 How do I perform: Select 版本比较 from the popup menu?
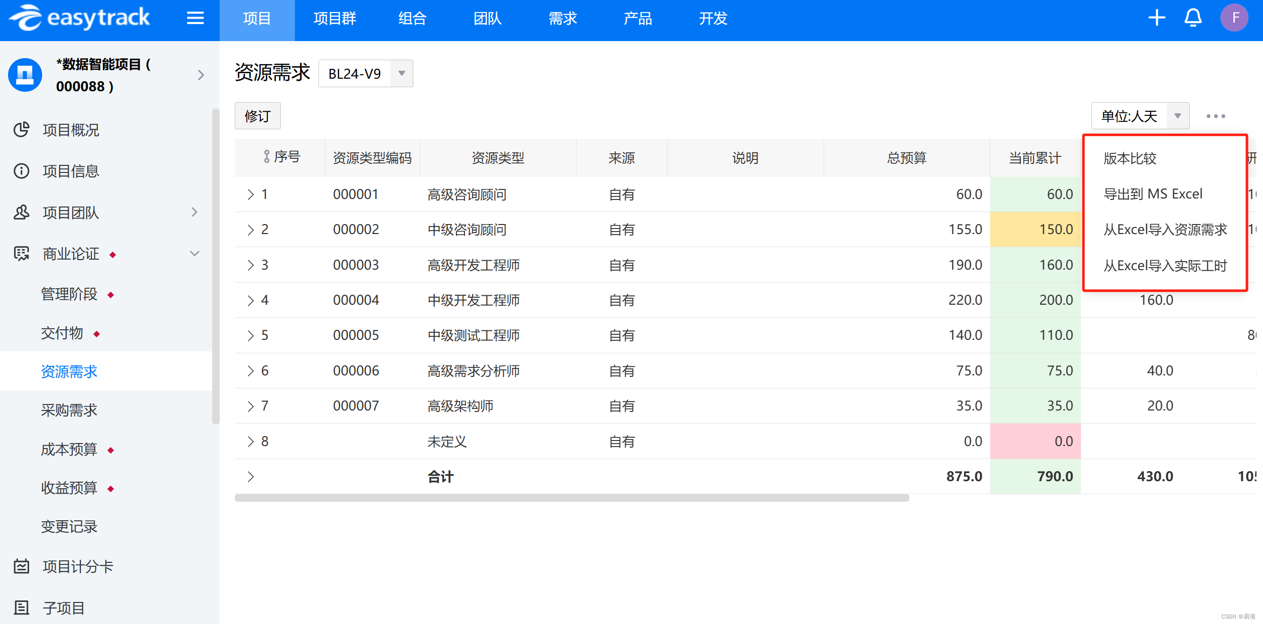(x=1130, y=158)
